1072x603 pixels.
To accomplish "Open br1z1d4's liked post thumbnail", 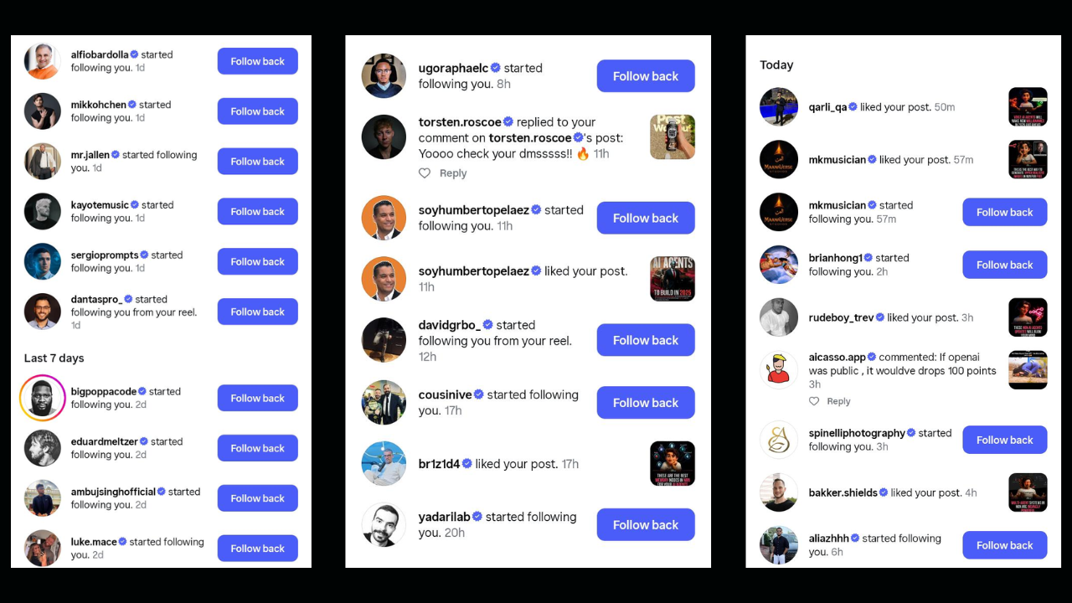I will pyautogui.click(x=673, y=464).
